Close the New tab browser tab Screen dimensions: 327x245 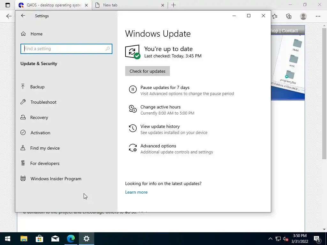click(x=163, y=5)
